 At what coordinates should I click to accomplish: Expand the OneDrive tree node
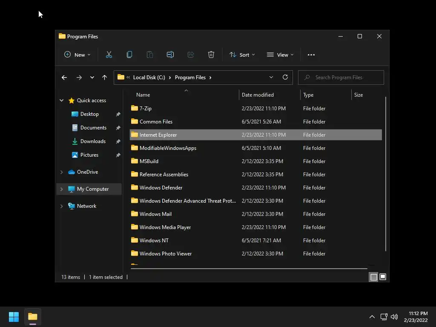pos(61,172)
